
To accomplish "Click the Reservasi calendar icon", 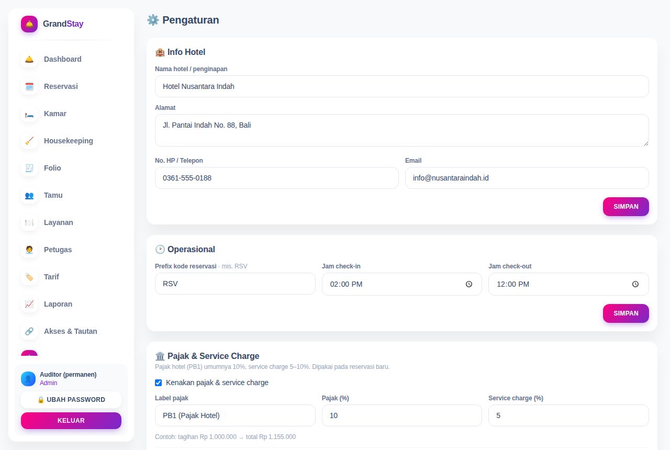I will click(29, 86).
